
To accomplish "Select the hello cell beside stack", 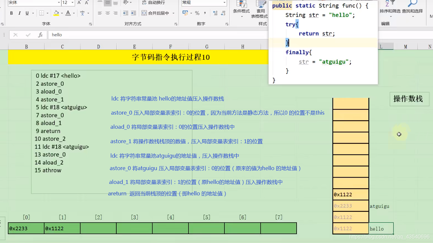I will coord(381,229).
